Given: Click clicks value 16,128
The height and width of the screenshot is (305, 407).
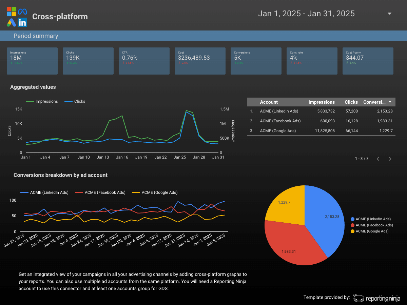Looking at the screenshot, I should coord(351,121).
